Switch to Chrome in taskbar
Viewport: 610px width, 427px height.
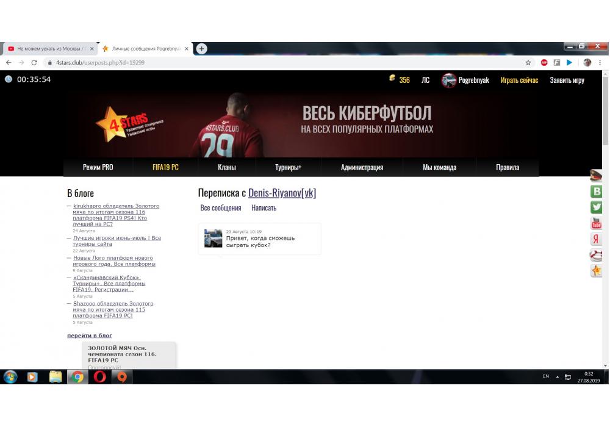pos(77,377)
